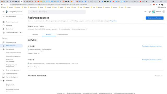Screen dimensions: 167x94
Task: Open mobile app link in footer
Action: coord(74,93)
